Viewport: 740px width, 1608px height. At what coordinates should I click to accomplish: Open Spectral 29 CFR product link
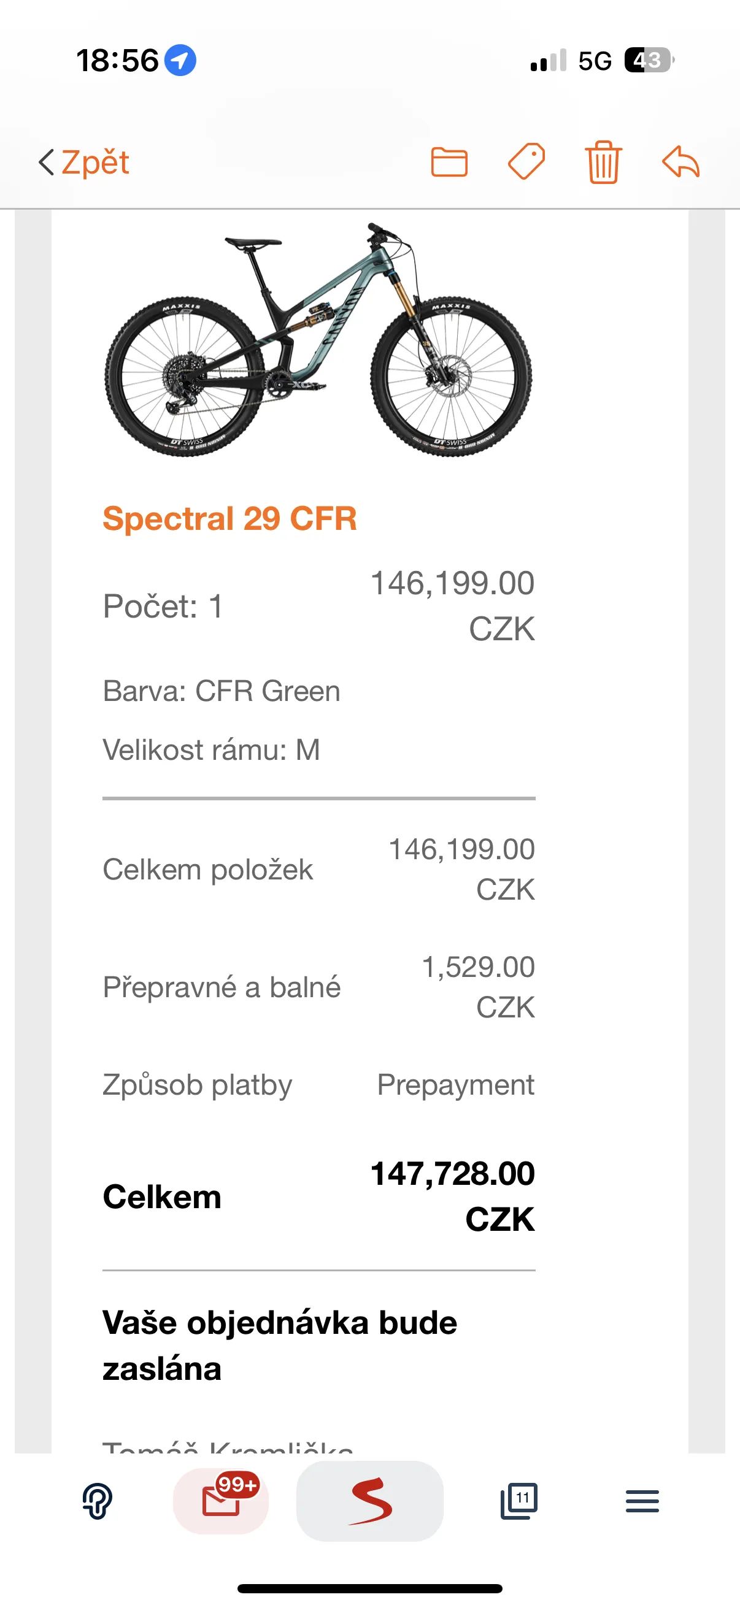click(230, 519)
